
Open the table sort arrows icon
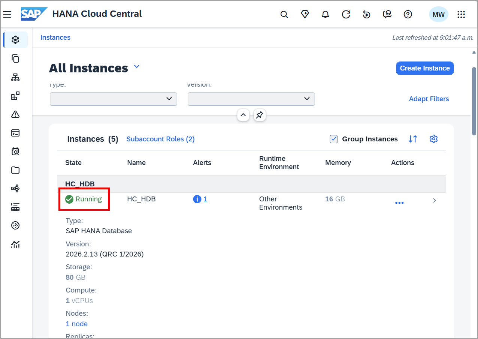[x=413, y=139]
